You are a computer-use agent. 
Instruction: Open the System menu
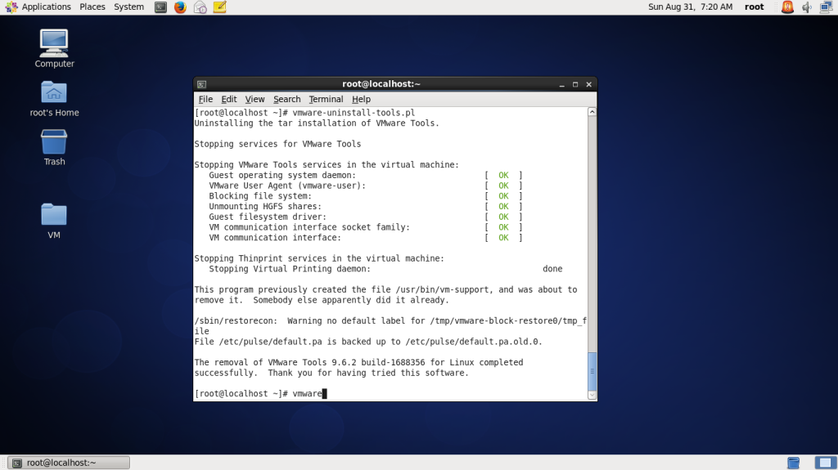point(128,7)
